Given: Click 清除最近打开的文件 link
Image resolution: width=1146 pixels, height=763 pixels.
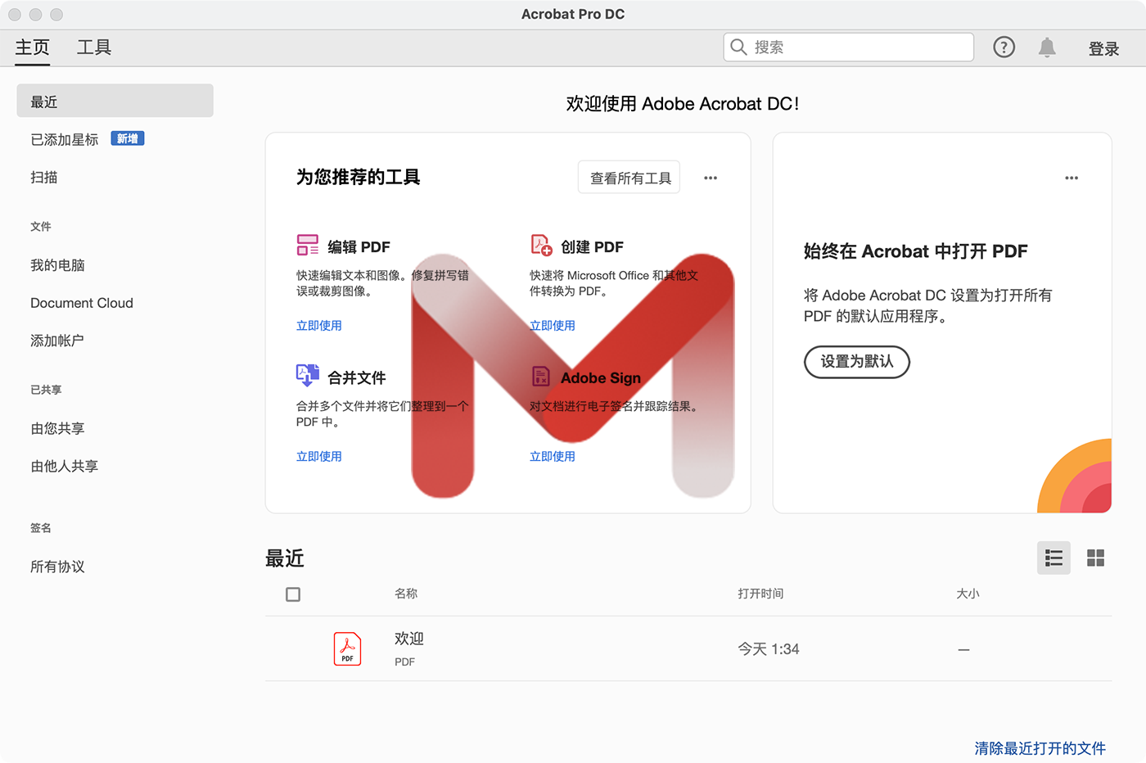Looking at the screenshot, I should [x=1040, y=748].
